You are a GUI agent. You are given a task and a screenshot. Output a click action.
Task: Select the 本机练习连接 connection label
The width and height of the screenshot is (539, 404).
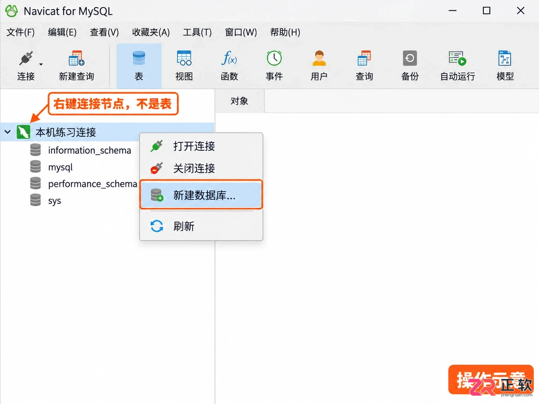[x=66, y=132]
